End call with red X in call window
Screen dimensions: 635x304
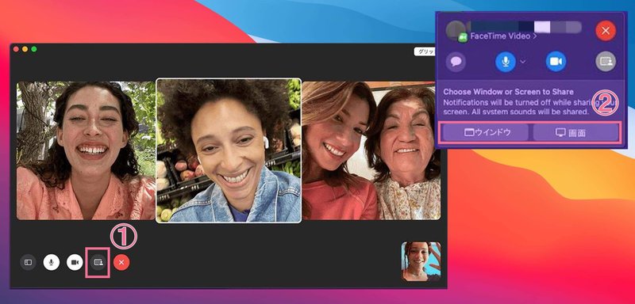click(121, 262)
